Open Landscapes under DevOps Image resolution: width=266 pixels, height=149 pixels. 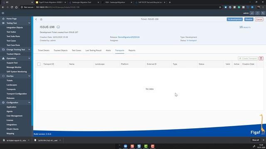click(x=12, y=85)
